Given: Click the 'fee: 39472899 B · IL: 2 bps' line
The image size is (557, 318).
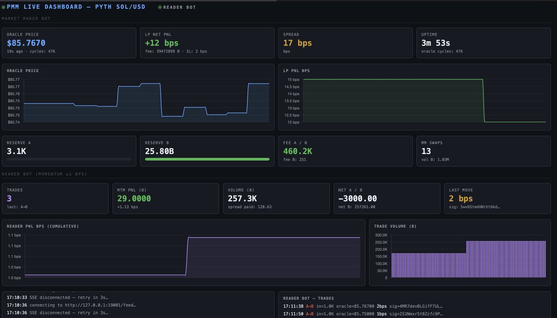Looking at the screenshot, I should click(x=176, y=51).
